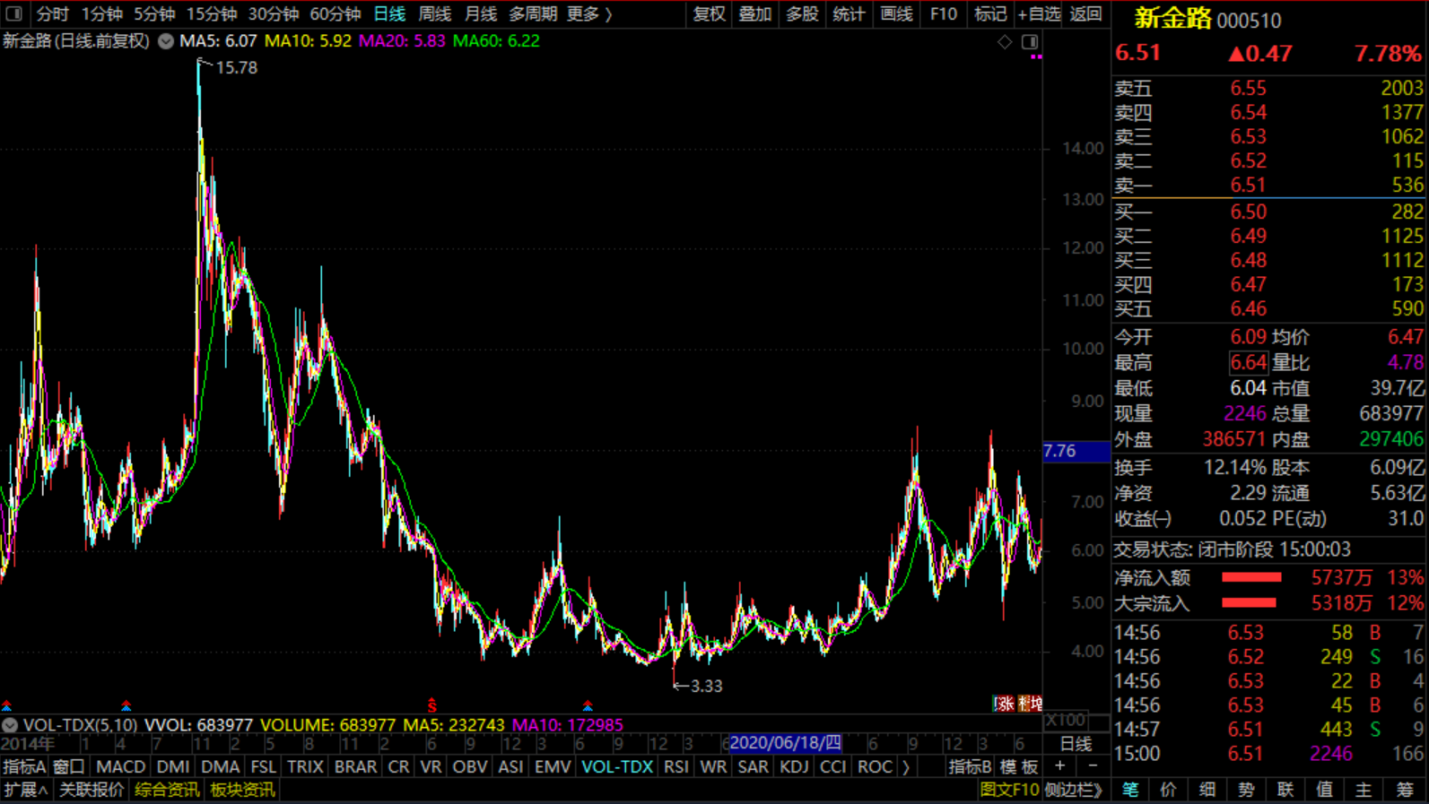Select the TRIX indicator
1429x804 pixels.
(x=305, y=766)
